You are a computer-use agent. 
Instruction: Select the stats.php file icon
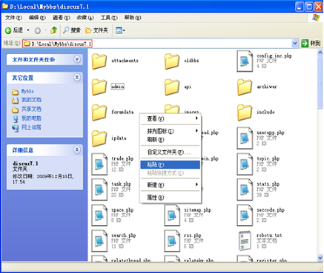click(245, 189)
